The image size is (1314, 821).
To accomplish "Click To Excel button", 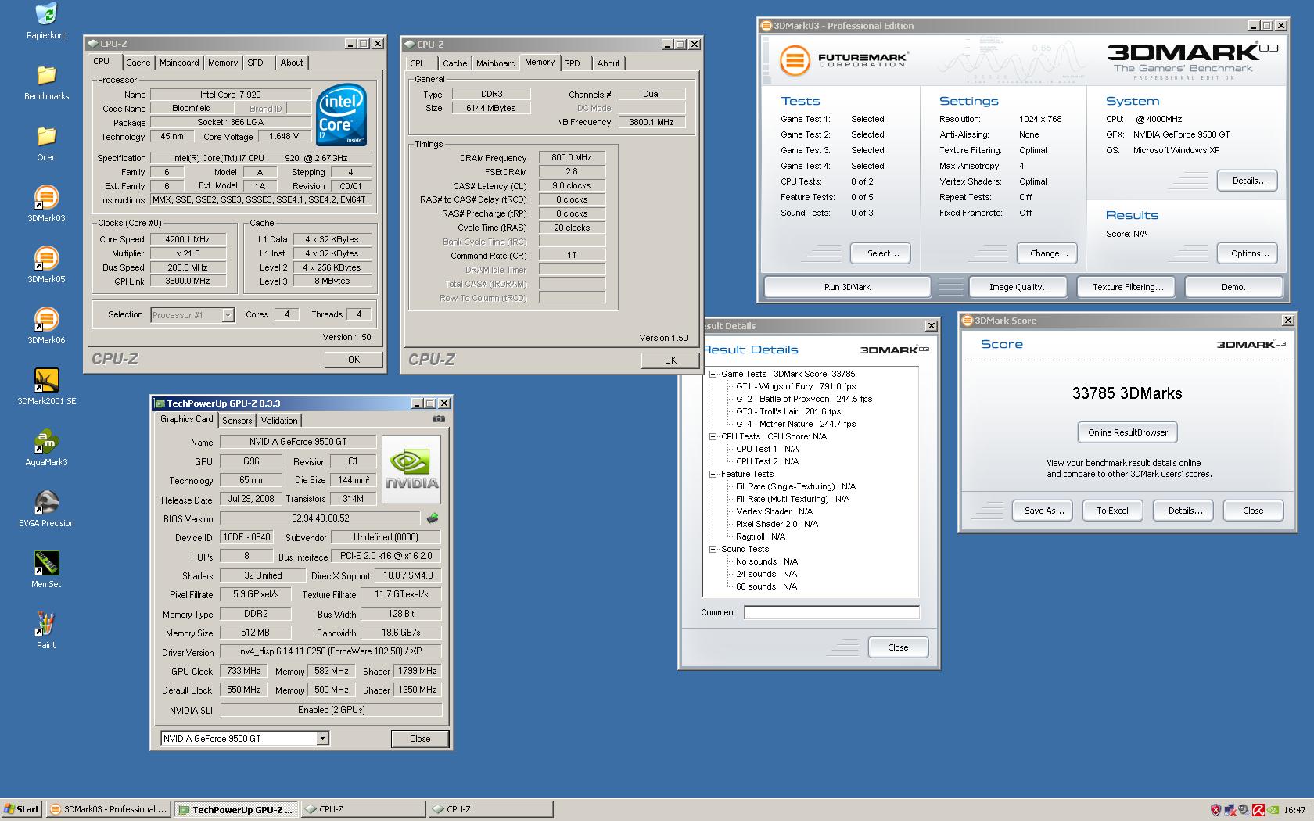I will point(1112,511).
